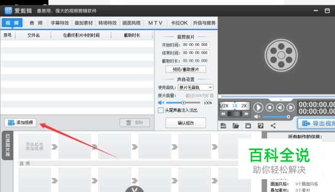Switch to the 音频 tab
Image resolution: width=335 pixels, height=192 pixels.
[36, 23]
